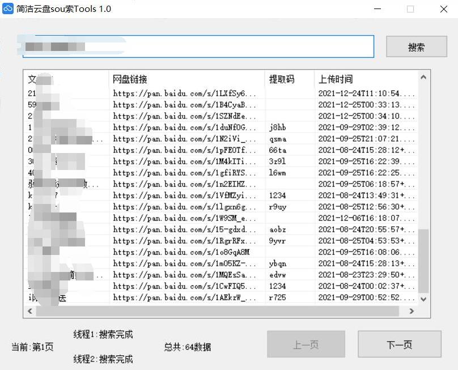Select link https://pan.baidu.com/s/1LXfSy6...

184,93
